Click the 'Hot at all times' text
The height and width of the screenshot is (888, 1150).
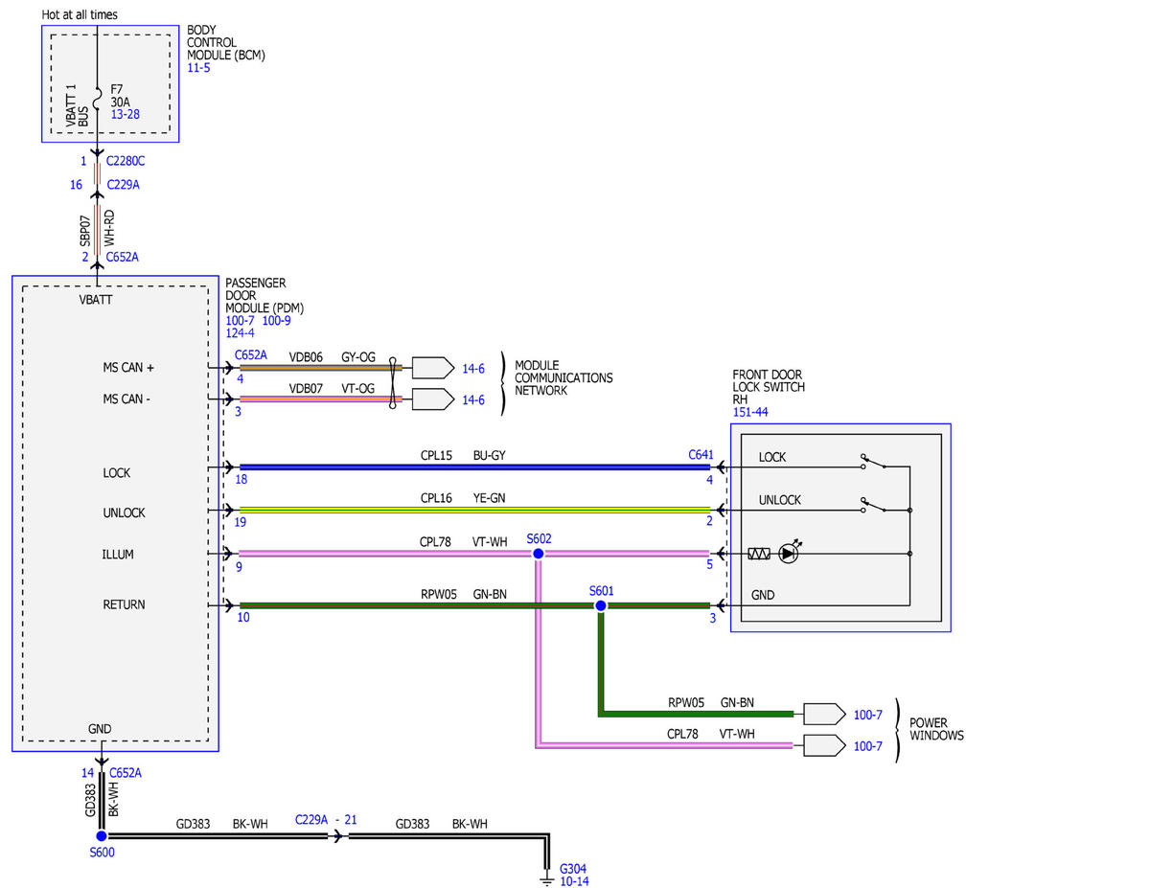coord(80,15)
